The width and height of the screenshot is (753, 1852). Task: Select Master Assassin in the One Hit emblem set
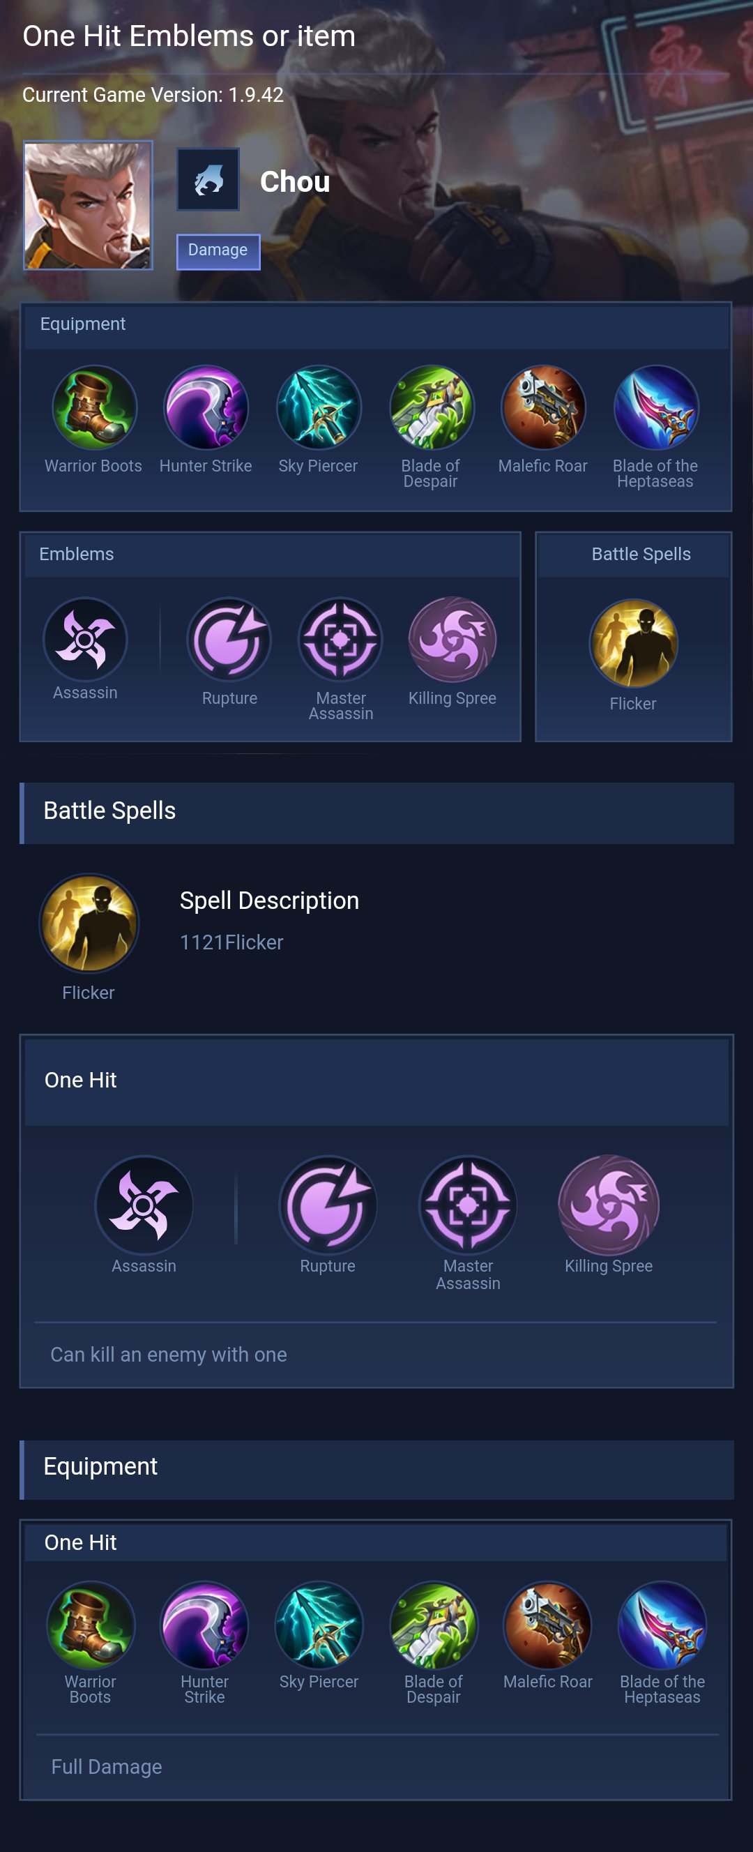pyautogui.click(x=468, y=1204)
